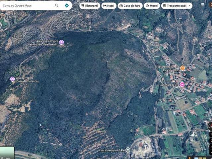
Task: Reset map orientation with the compass
Action: (210, 126)
